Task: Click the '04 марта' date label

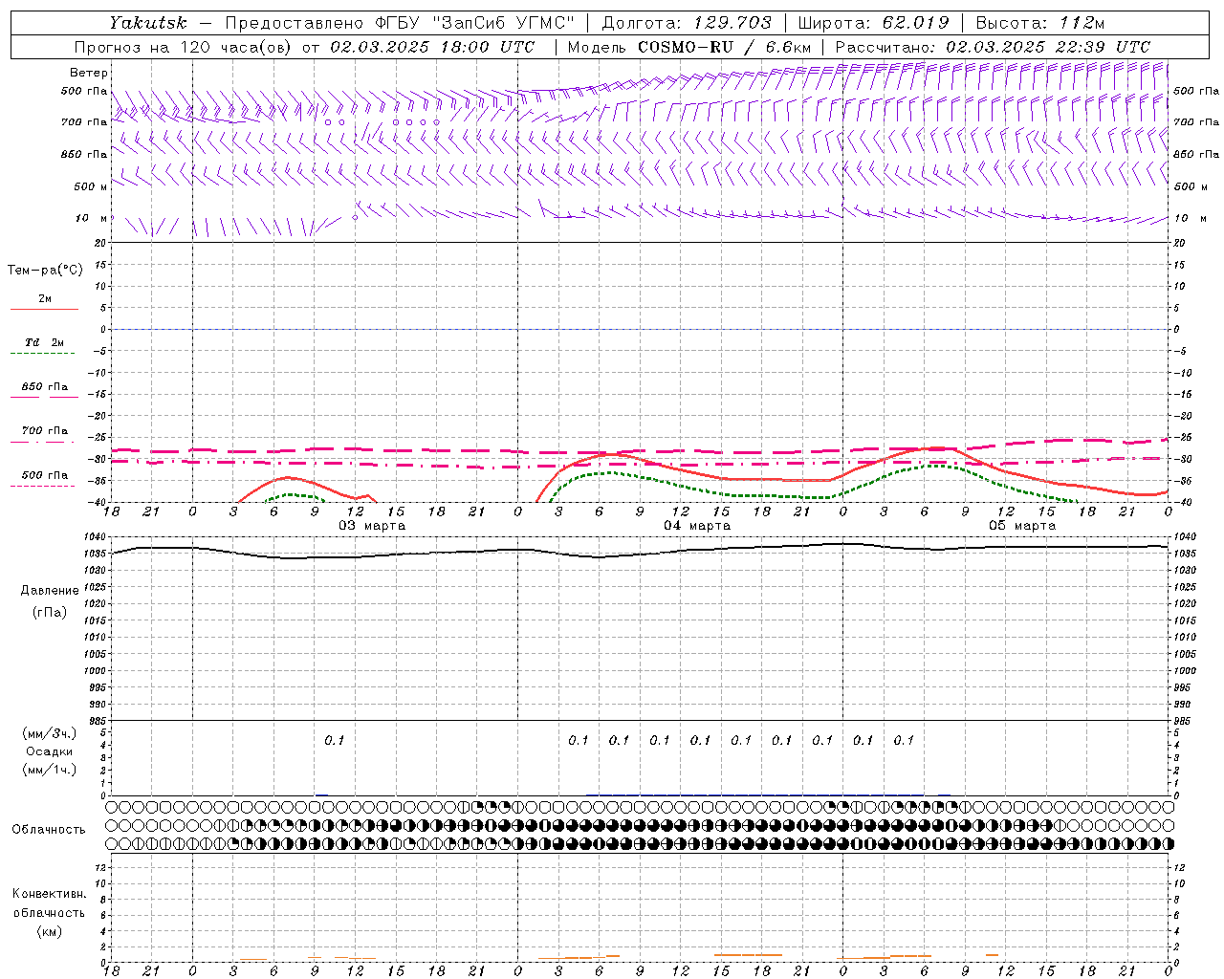Action: (x=697, y=526)
